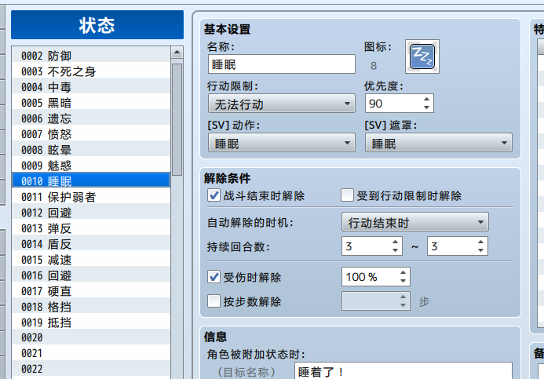Click the 名称 field containing 睡眠

click(282, 64)
